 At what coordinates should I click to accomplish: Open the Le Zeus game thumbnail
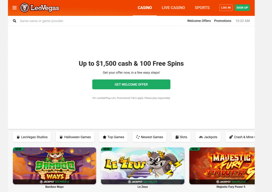[x=143, y=166]
